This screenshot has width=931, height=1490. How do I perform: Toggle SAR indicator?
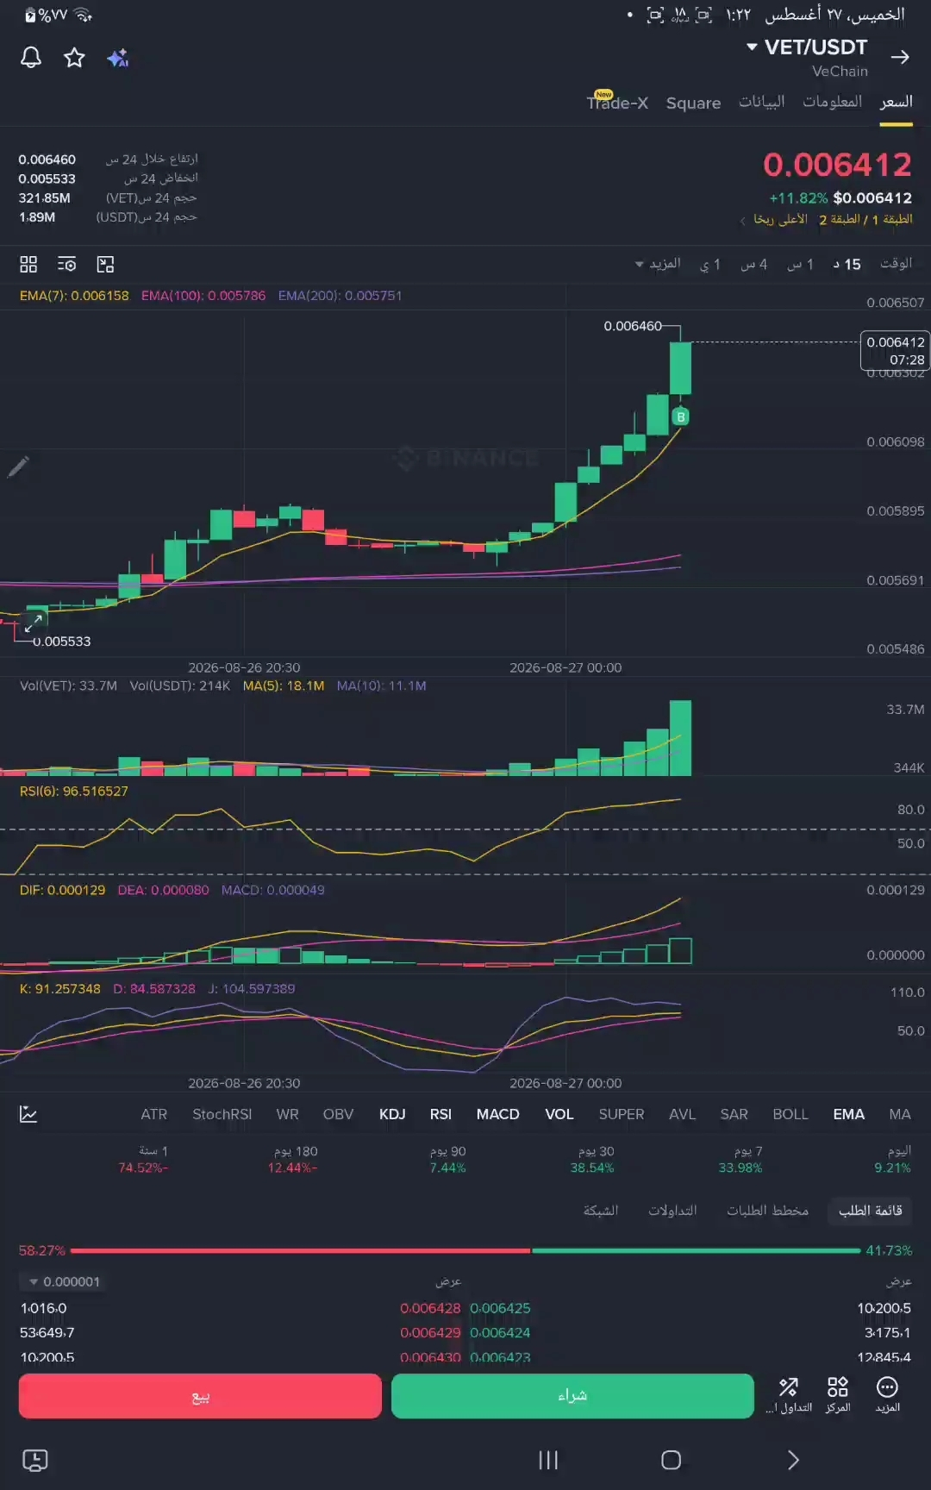pos(734,1114)
